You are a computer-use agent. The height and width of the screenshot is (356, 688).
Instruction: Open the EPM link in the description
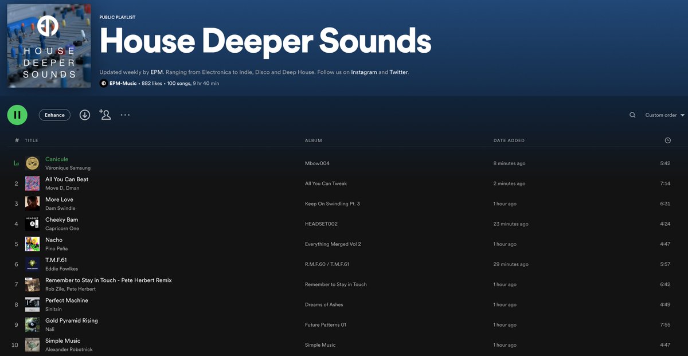(x=157, y=72)
